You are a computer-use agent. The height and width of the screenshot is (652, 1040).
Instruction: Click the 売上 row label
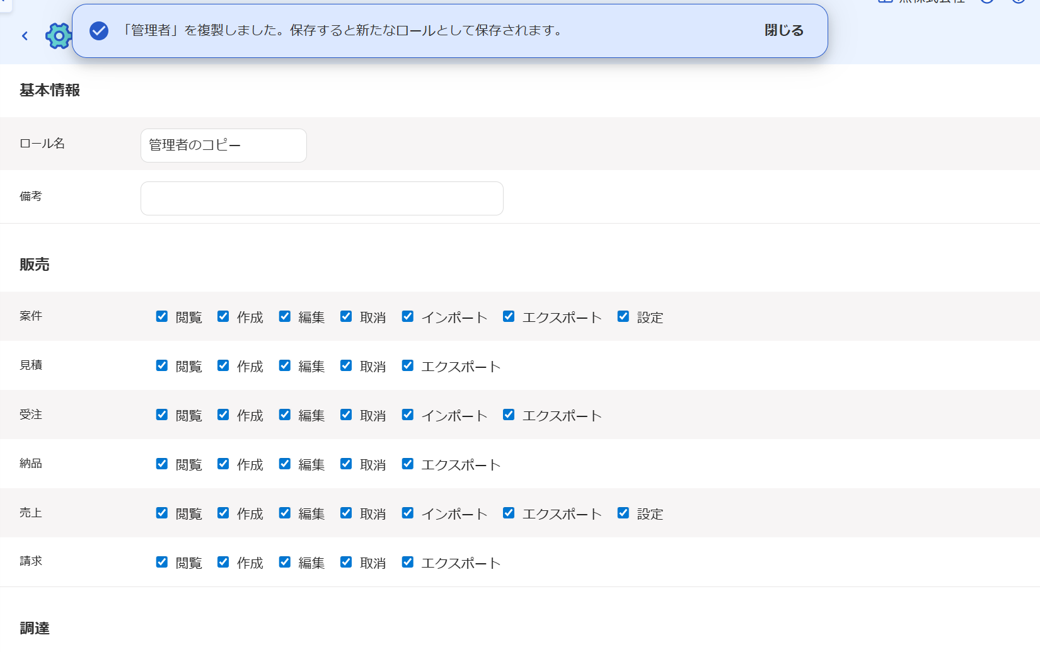[x=31, y=513]
